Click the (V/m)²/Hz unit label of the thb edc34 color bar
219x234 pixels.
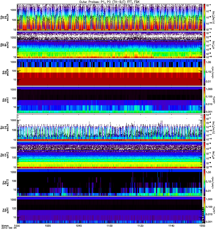click(214, 17)
